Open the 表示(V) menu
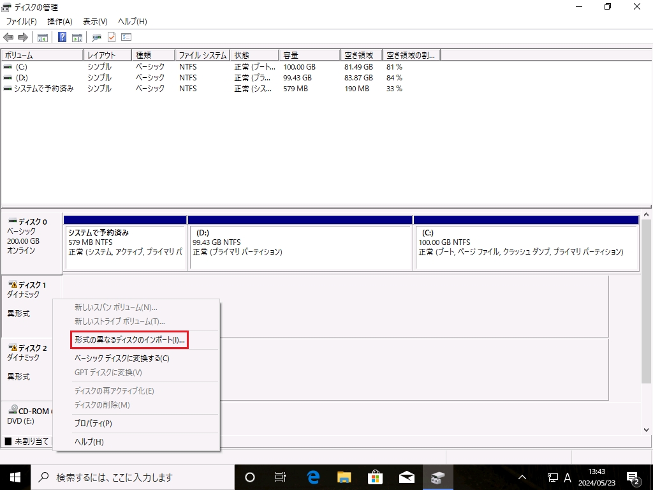This screenshot has height=490, width=653. [93, 21]
